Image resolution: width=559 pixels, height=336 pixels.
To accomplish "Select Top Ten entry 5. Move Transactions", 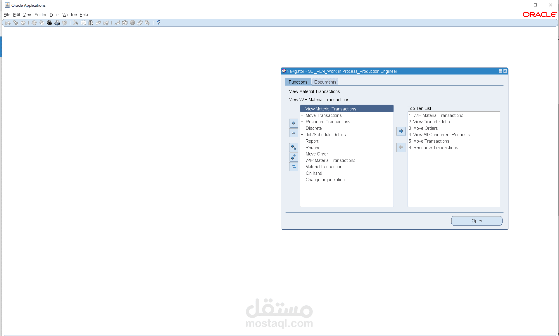I will (x=429, y=141).
